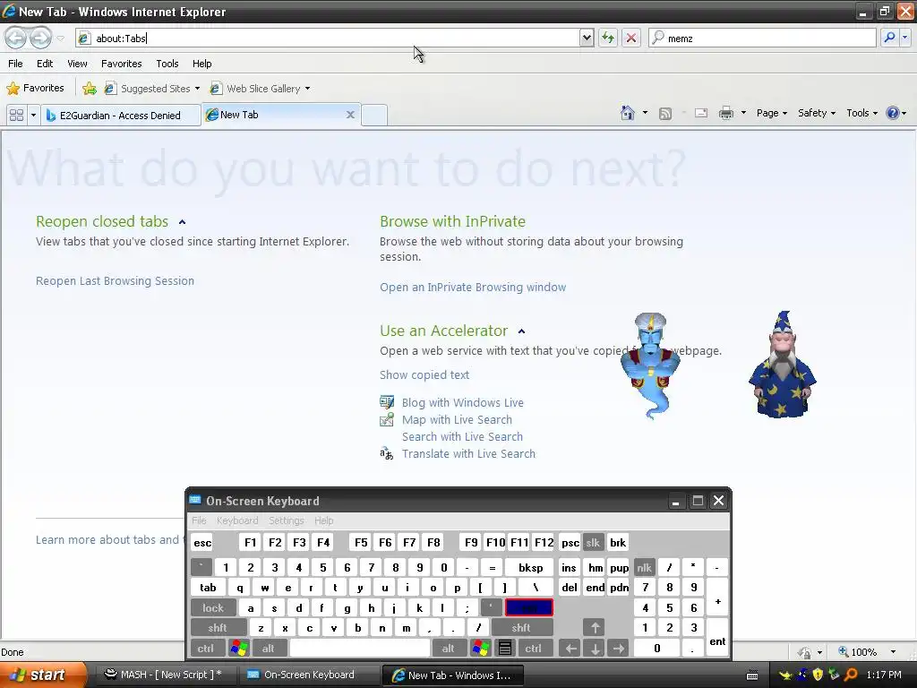Open the View menu
Screen dimensions: 917x688
[x=77, y=64]
